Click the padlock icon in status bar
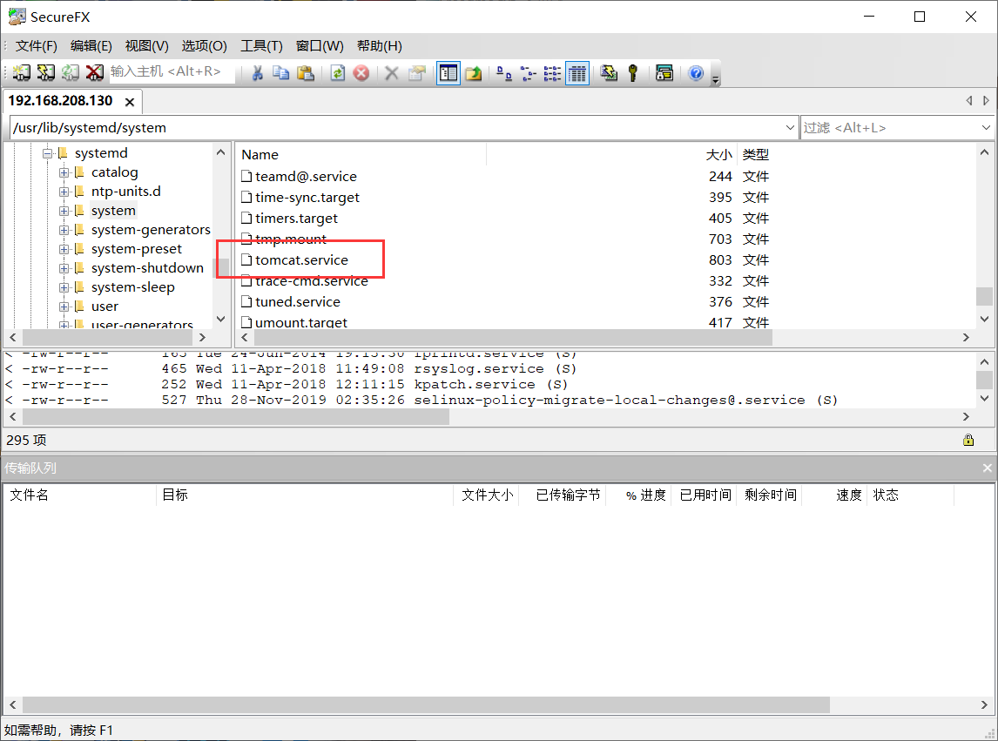This screenshot has height=741, width=998. (x=968, y=440)
